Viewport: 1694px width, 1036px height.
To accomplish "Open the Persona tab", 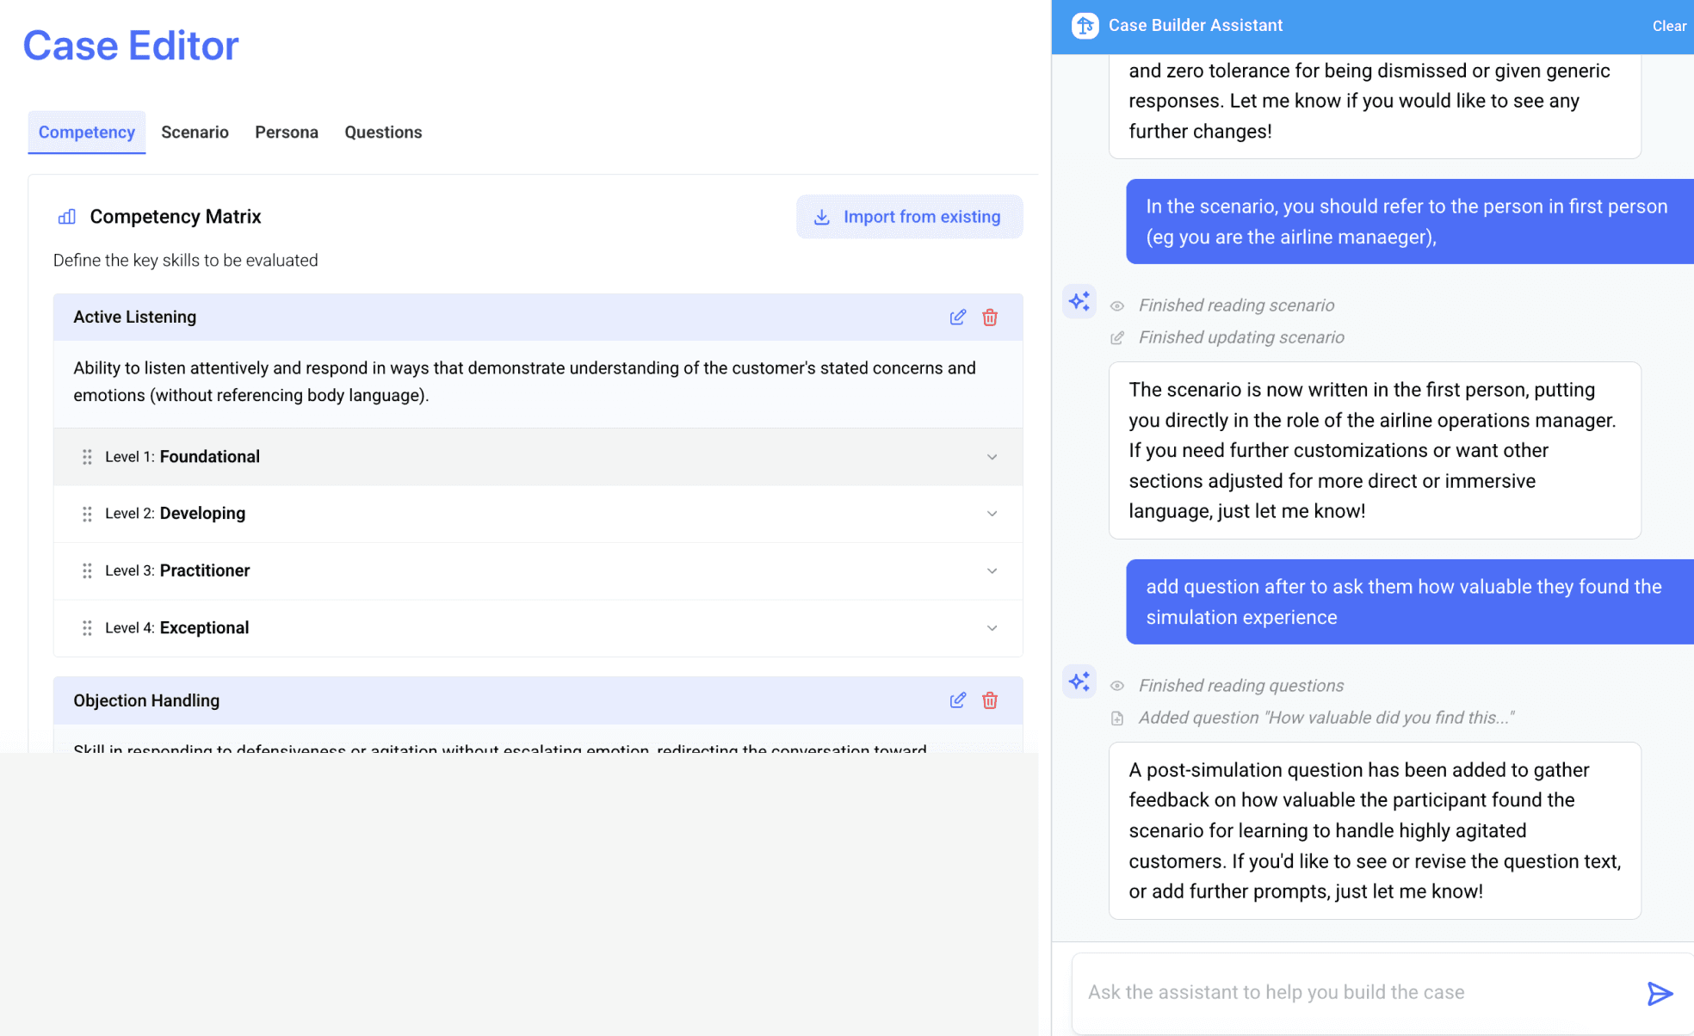I will [287, 133].
